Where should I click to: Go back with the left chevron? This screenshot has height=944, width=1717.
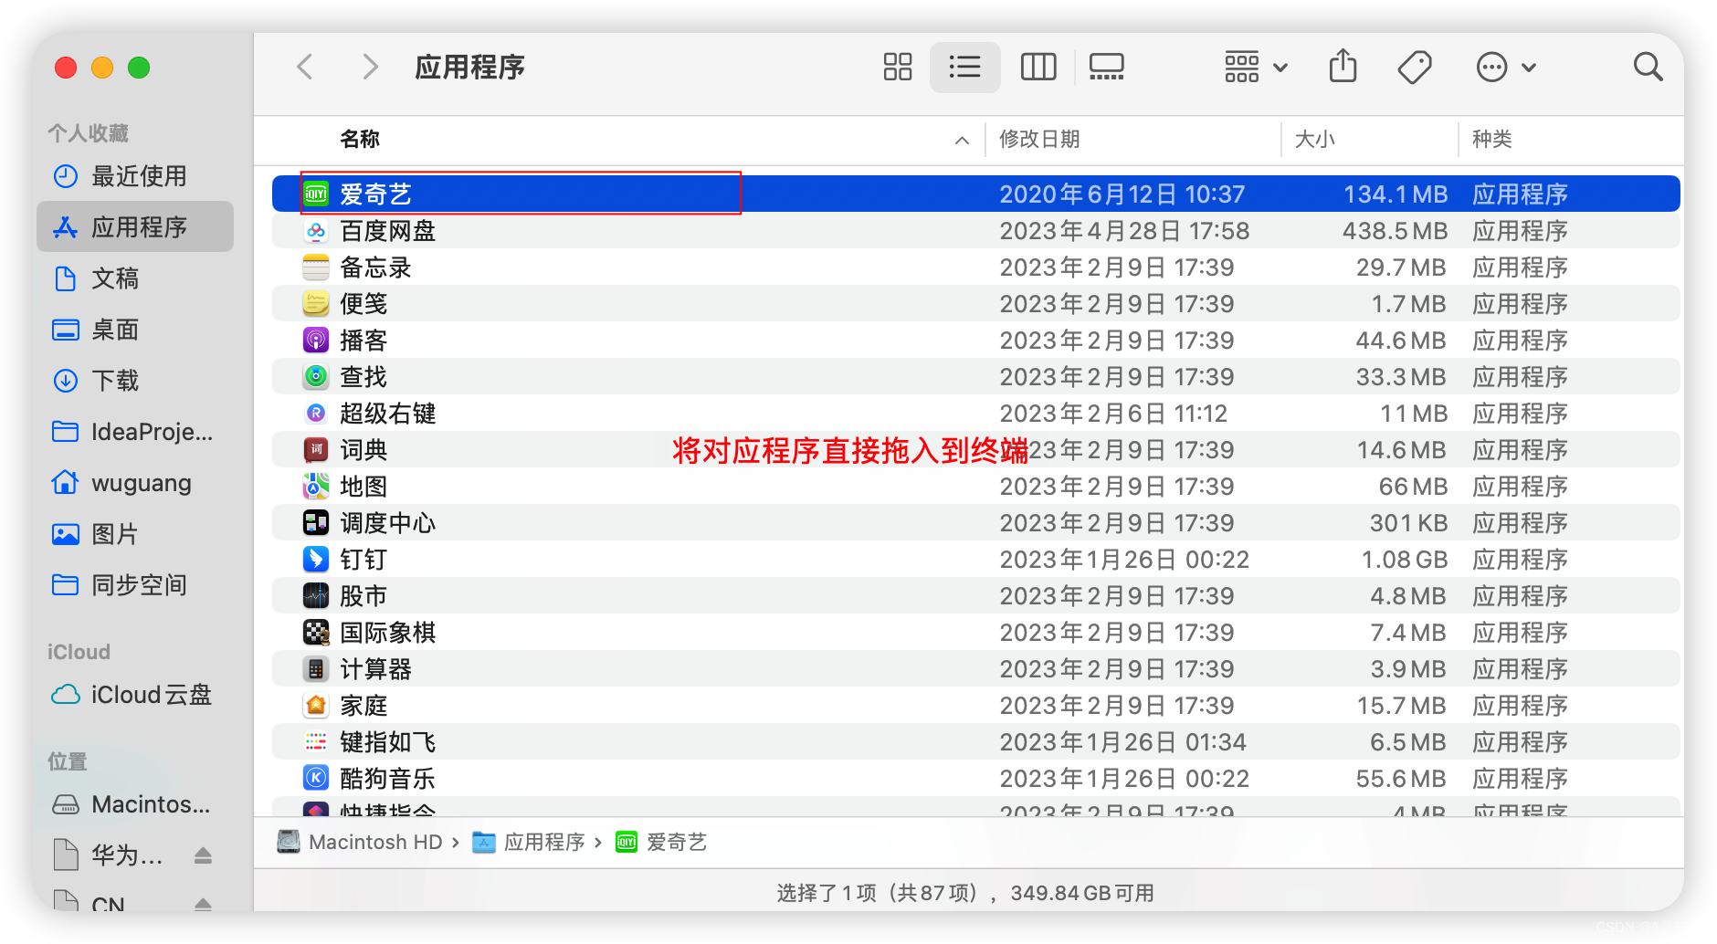[x=305, y=67]
